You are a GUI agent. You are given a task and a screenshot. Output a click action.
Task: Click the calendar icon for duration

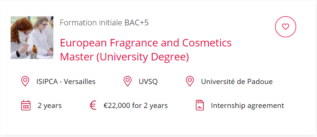point(26,105)
